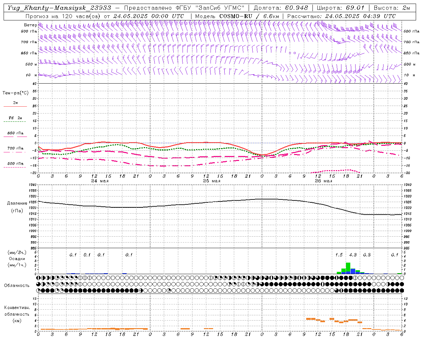
Task: Click the Облачность cloud cover label
Action: tap(17, 286)
